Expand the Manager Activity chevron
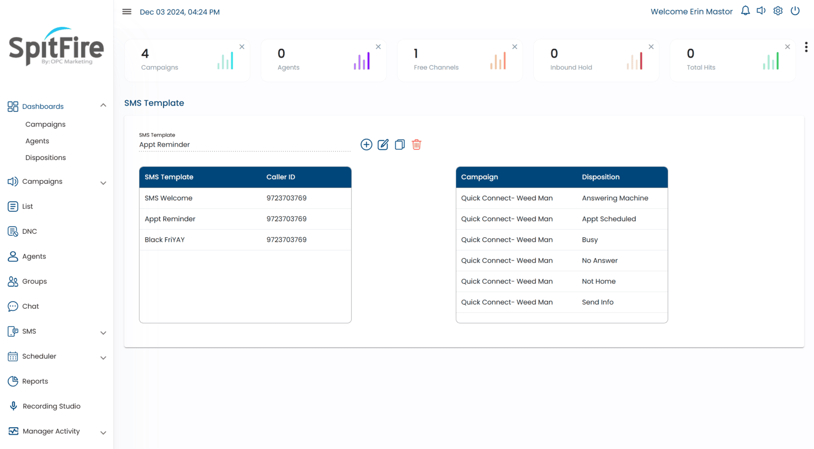814x449 pixels. (x=103, y=433)
